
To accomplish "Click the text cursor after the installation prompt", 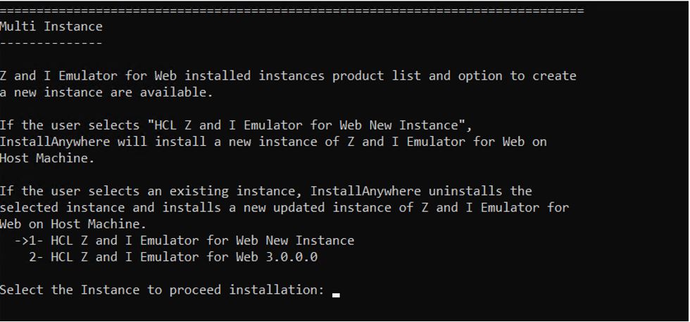I will click(x=336, y=295).
